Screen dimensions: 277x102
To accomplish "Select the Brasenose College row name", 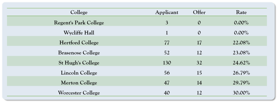I will 79,53.
